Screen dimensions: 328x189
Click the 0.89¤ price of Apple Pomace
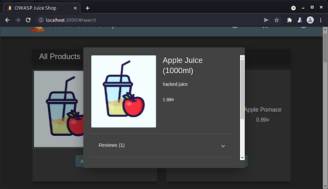click(262, 120)
